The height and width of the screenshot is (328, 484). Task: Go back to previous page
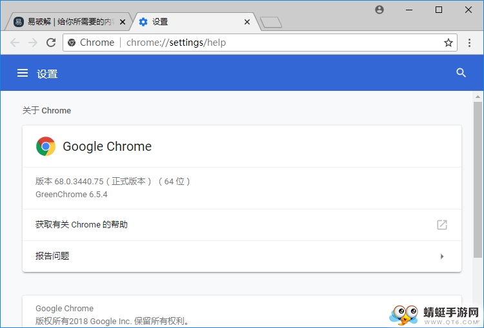click(15, 43)
